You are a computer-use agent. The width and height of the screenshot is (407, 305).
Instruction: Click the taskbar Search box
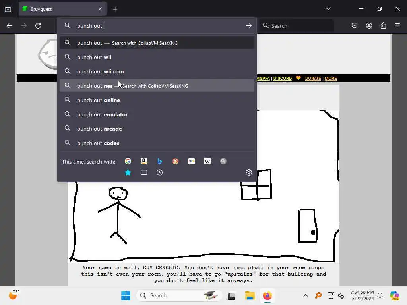tap(178, 295)
